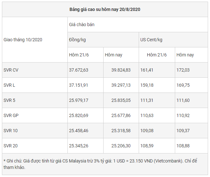Click the 37.151,91 price cell
Screen dimensions: 210x177
[x=79, y=85]
